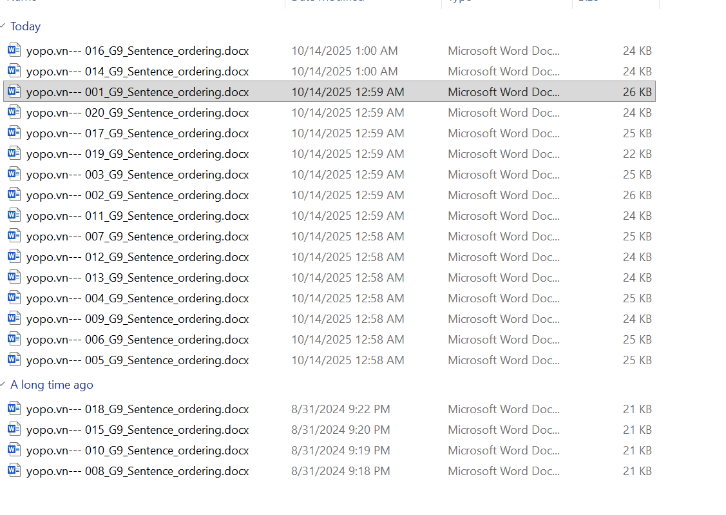Select file name 015_G9_Sentence_ordering.docx
726x515 pixels.
pos(137,430)
